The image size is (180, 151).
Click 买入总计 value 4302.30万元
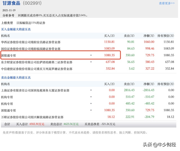pos(37,124)
